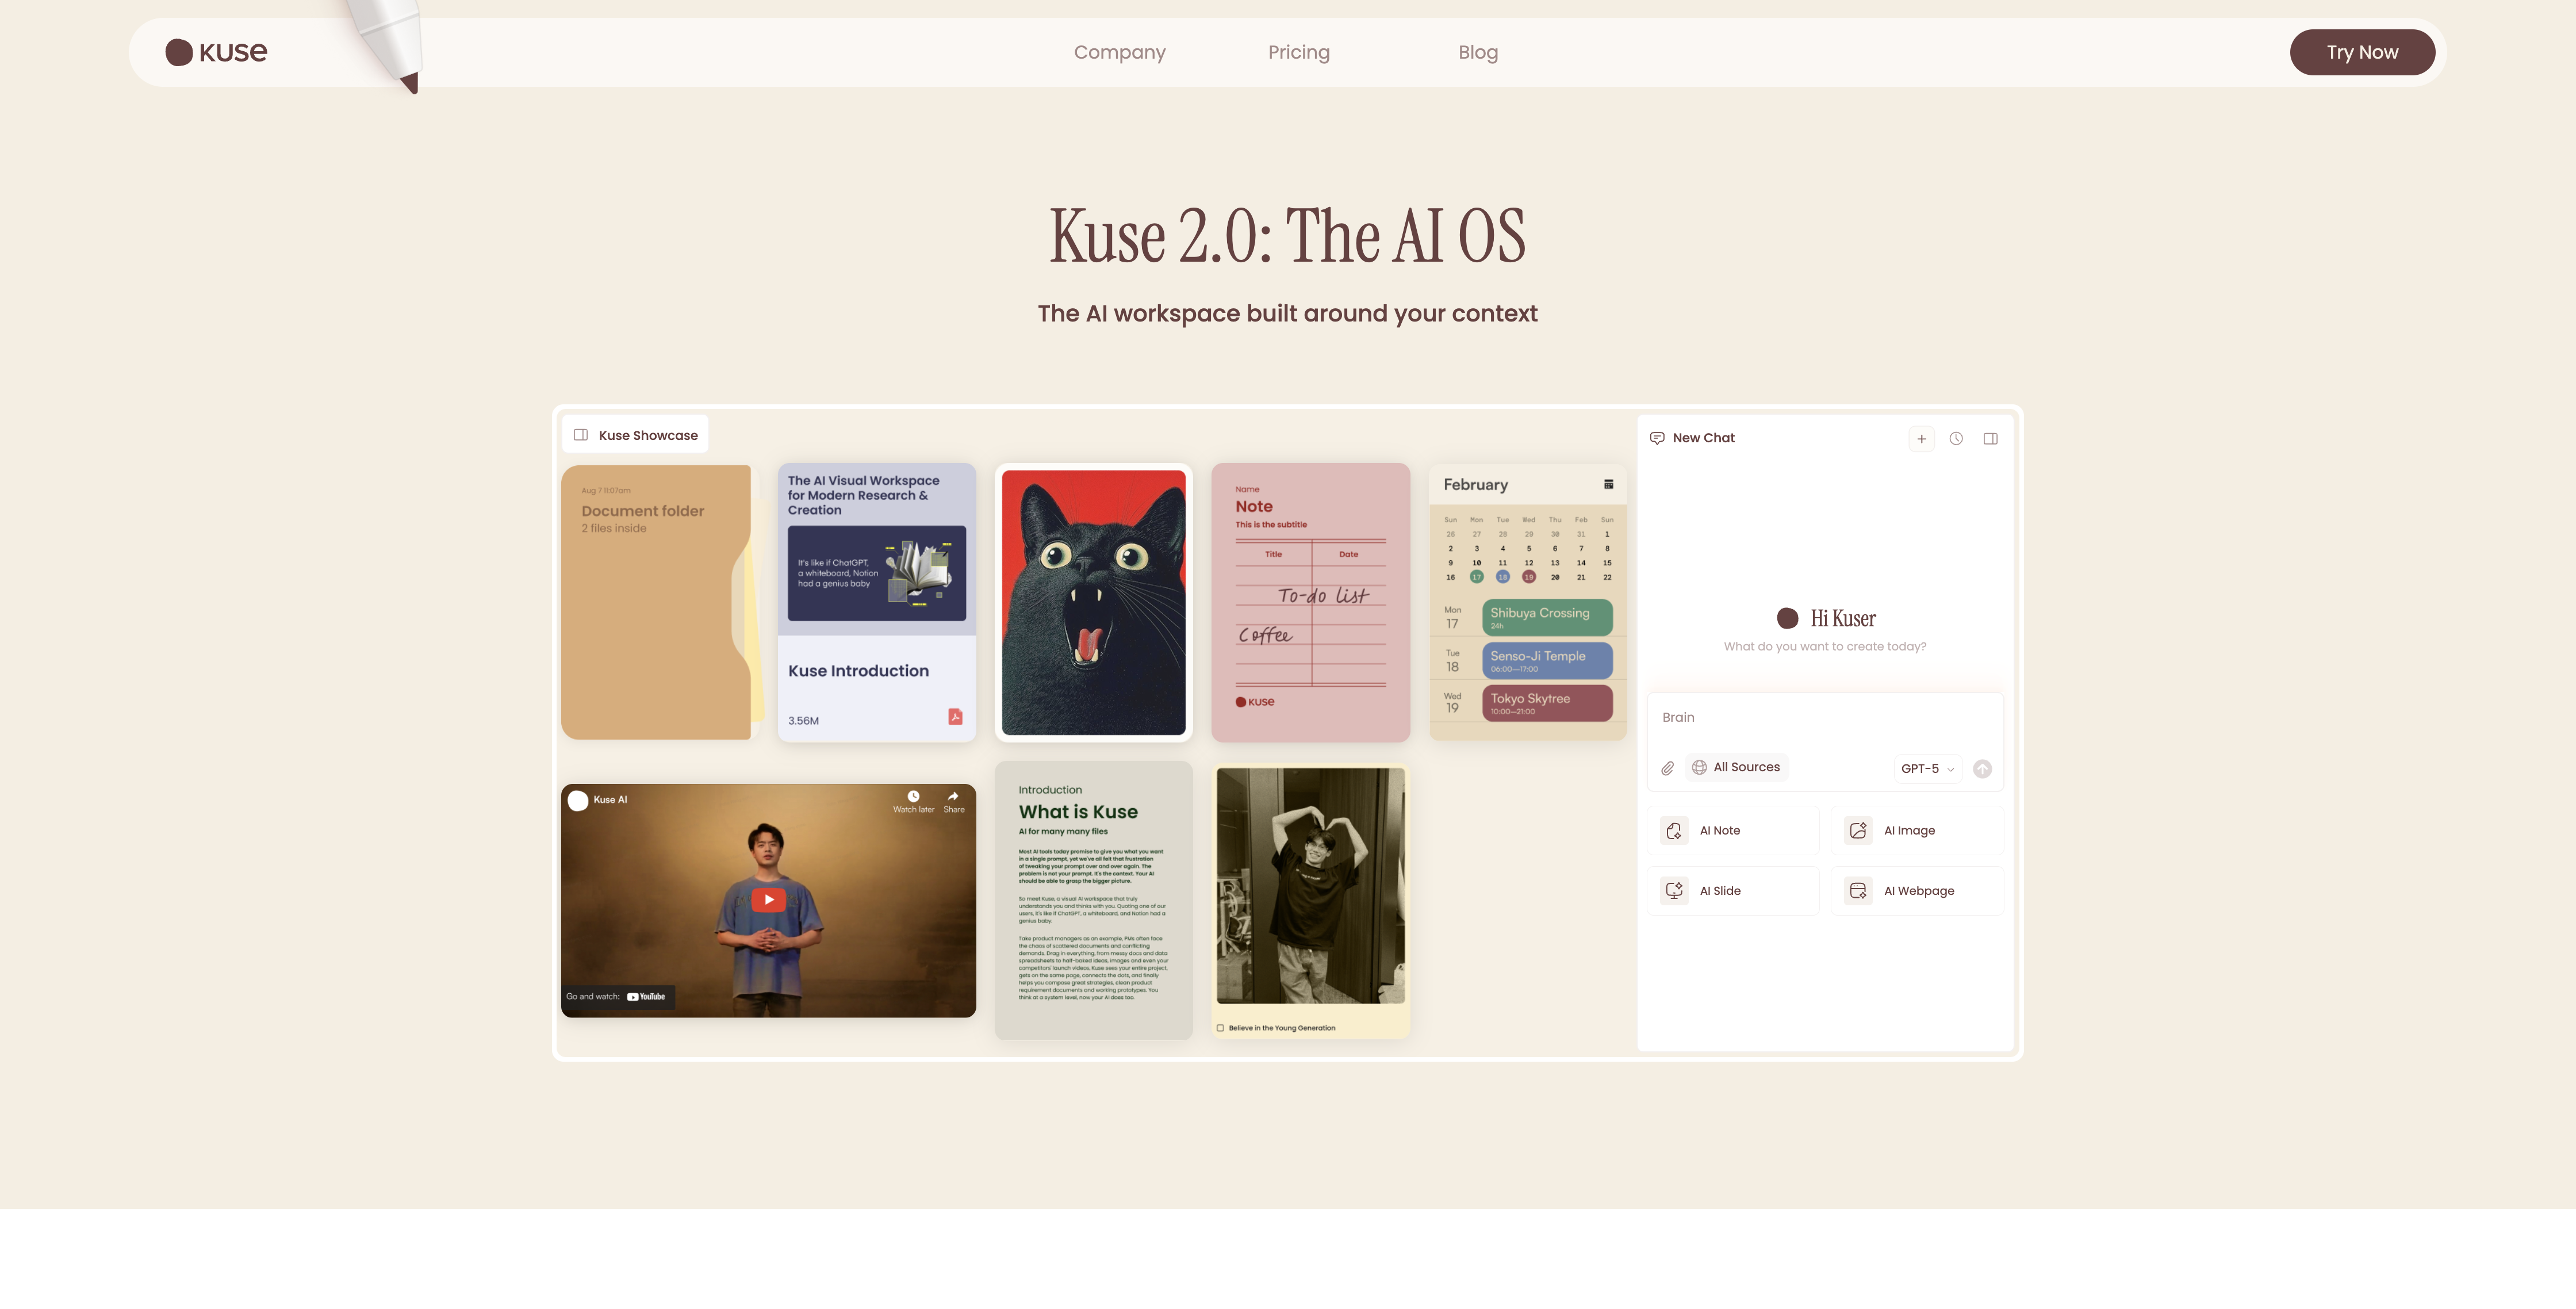Toggle chat side panel icon
The height and width of the screenshot is (1309, 2576).
[1990, 439]
